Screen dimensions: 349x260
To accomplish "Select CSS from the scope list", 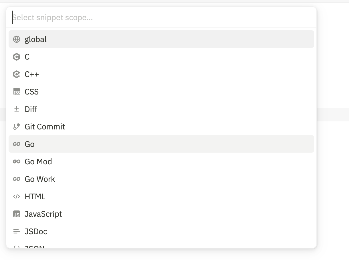I will [32, 92].
